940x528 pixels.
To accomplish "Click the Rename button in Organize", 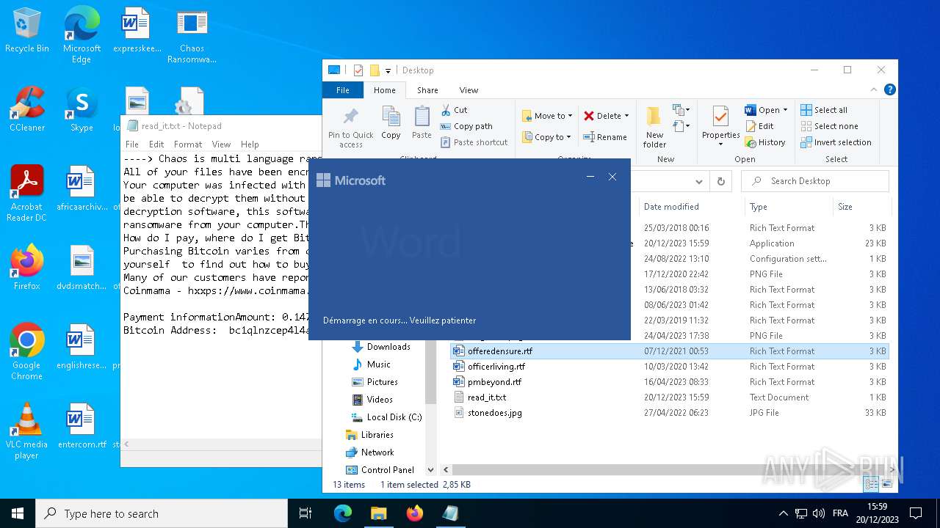I will [605, 137].
